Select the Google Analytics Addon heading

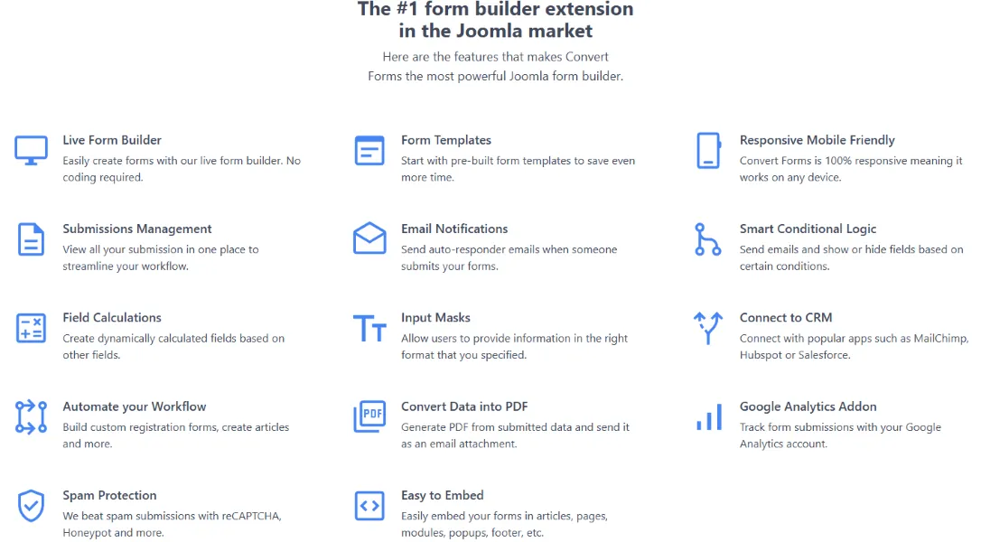click(808, 406)
